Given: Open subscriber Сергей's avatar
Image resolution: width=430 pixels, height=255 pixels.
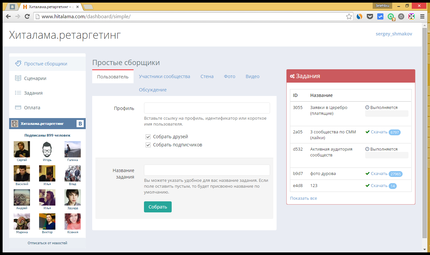Looking at the screenshot, I should pos(22,149).
